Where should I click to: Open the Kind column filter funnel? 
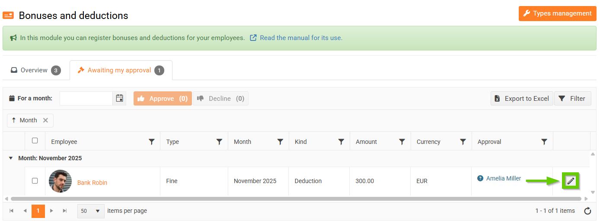[x=341, y=142]
